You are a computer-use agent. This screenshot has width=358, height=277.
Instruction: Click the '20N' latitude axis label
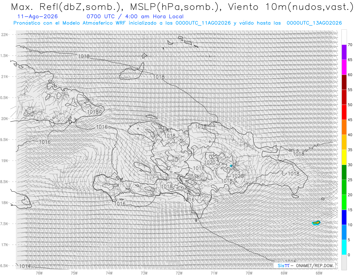(x=5, y=119)
